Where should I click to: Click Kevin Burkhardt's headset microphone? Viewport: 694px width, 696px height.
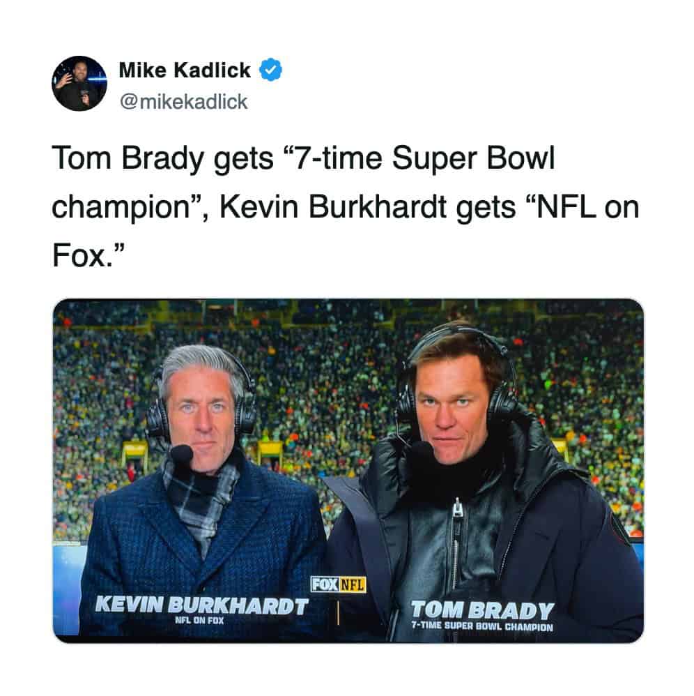182,454
